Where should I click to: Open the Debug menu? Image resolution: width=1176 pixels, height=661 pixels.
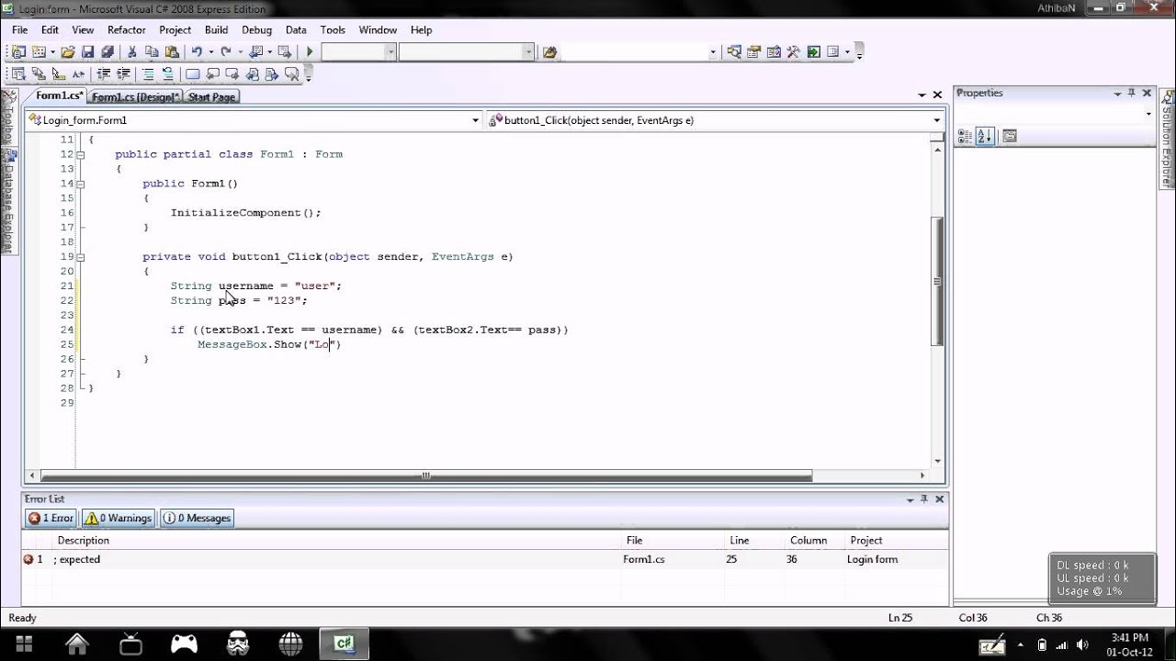pyautogui.click(x=257, y=30)
